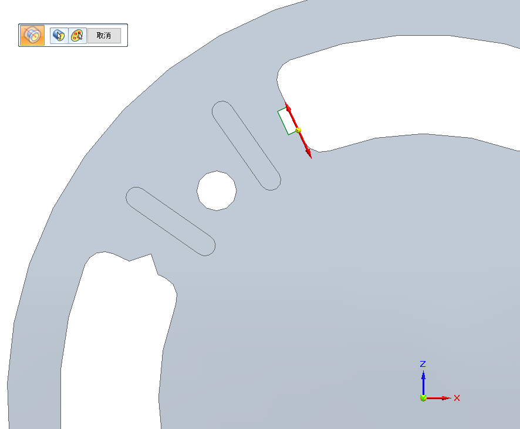This screenshot has height=429, width=520.
Task: Click the 取消 cancel button
Action: click(x=104, y=35)
